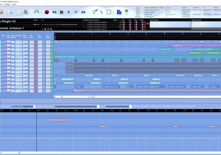Start playback with the Play button
Screen dimensions: 221x155
[69, 12]
